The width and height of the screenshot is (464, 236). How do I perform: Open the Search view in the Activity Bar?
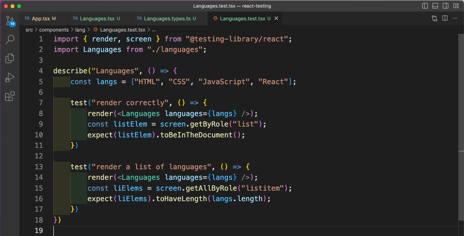click(10, 39)
